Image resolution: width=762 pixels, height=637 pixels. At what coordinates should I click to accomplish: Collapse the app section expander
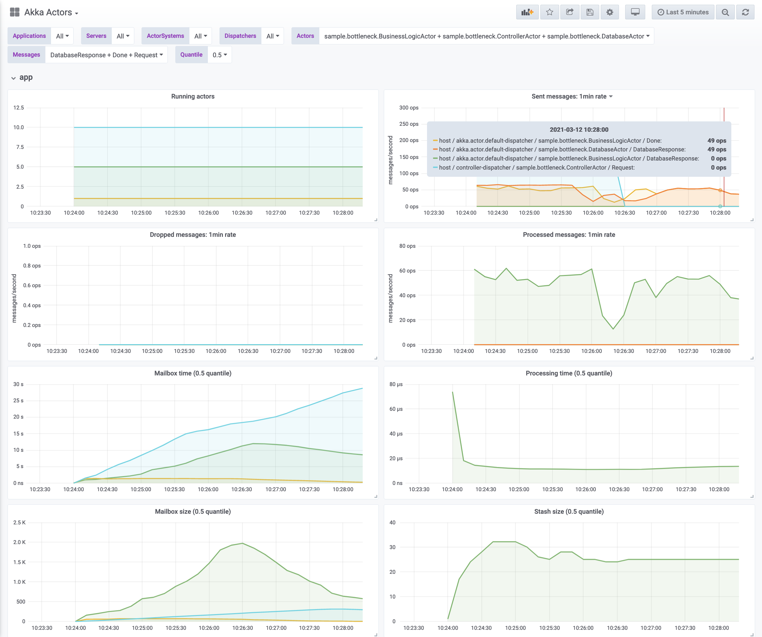(x=13, y=78)
